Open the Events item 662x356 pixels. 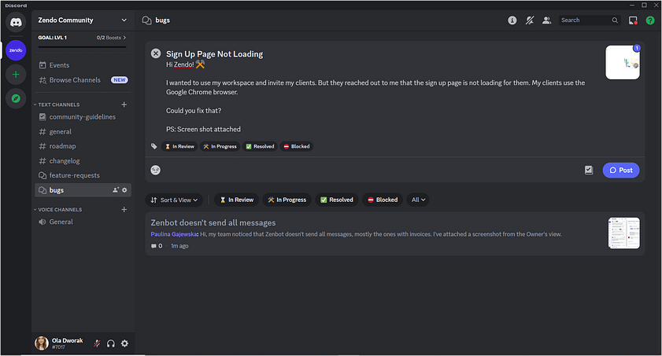83,65
